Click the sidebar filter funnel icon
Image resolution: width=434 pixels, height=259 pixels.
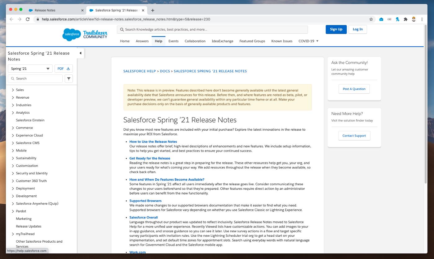69,79
